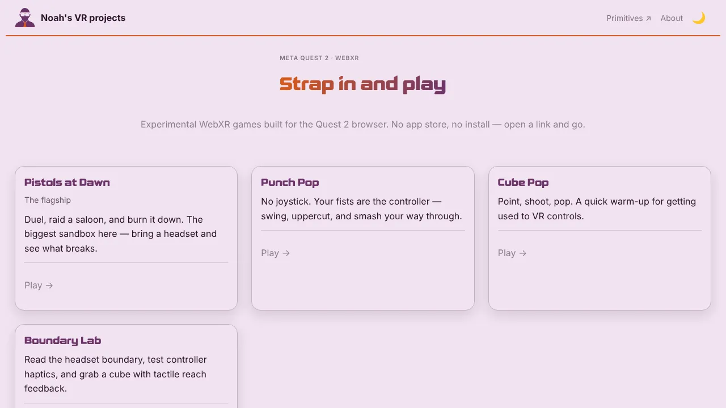
Task: Select the Cube Pop card title
Action: [x=523, y=182]
